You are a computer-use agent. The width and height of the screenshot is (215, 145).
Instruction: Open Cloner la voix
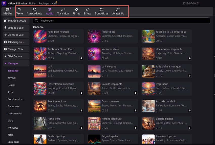coord(16,35)
